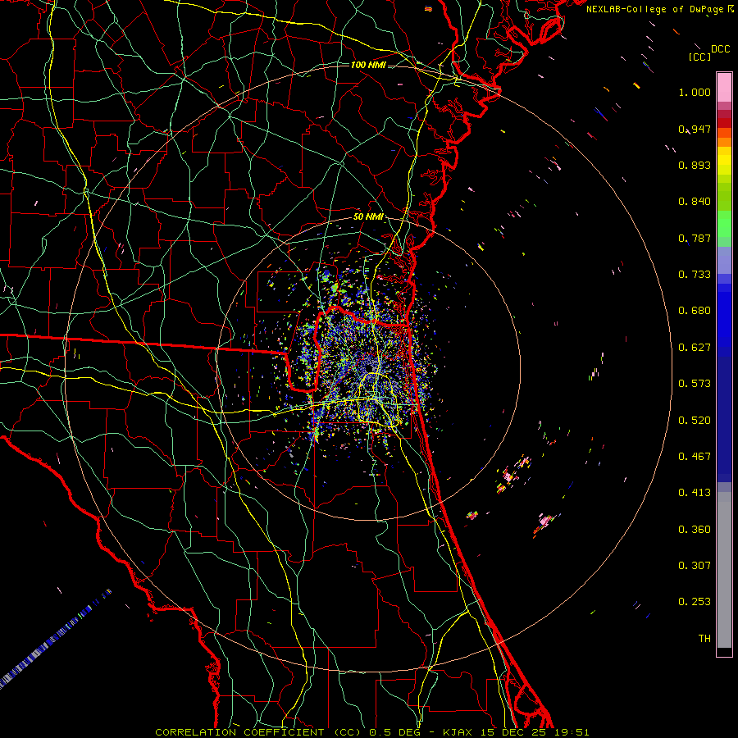Click the 50 NMI range ring label
Viewport: 738px width, 738px height.
(x=368, y=217)
